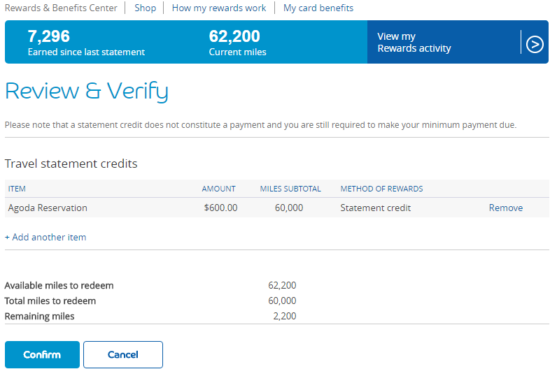
Task: Click the 7,296 earned miles counter
Action: coord(49,37)
